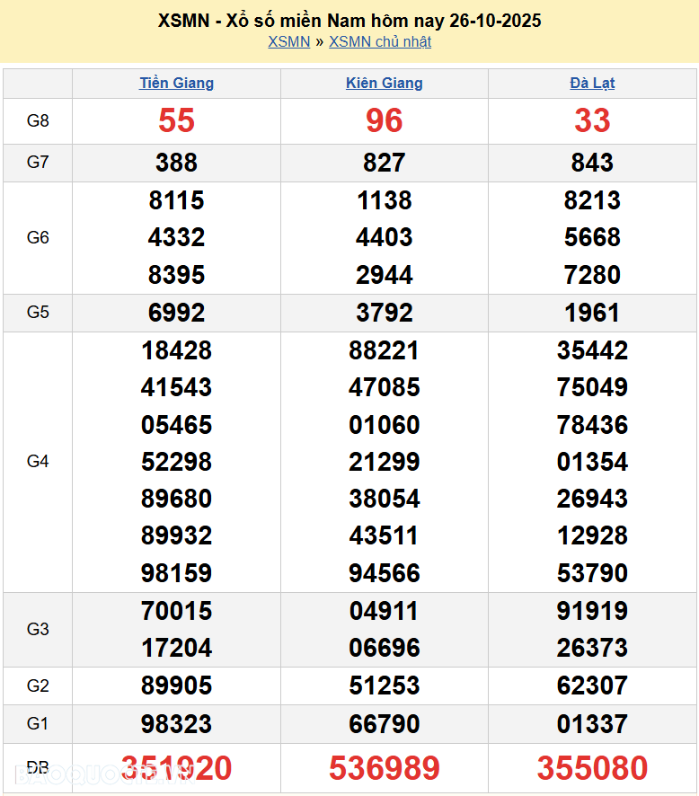
Task: Select Kiên Giang G8 result 96
Action: (x=384, y=120)
